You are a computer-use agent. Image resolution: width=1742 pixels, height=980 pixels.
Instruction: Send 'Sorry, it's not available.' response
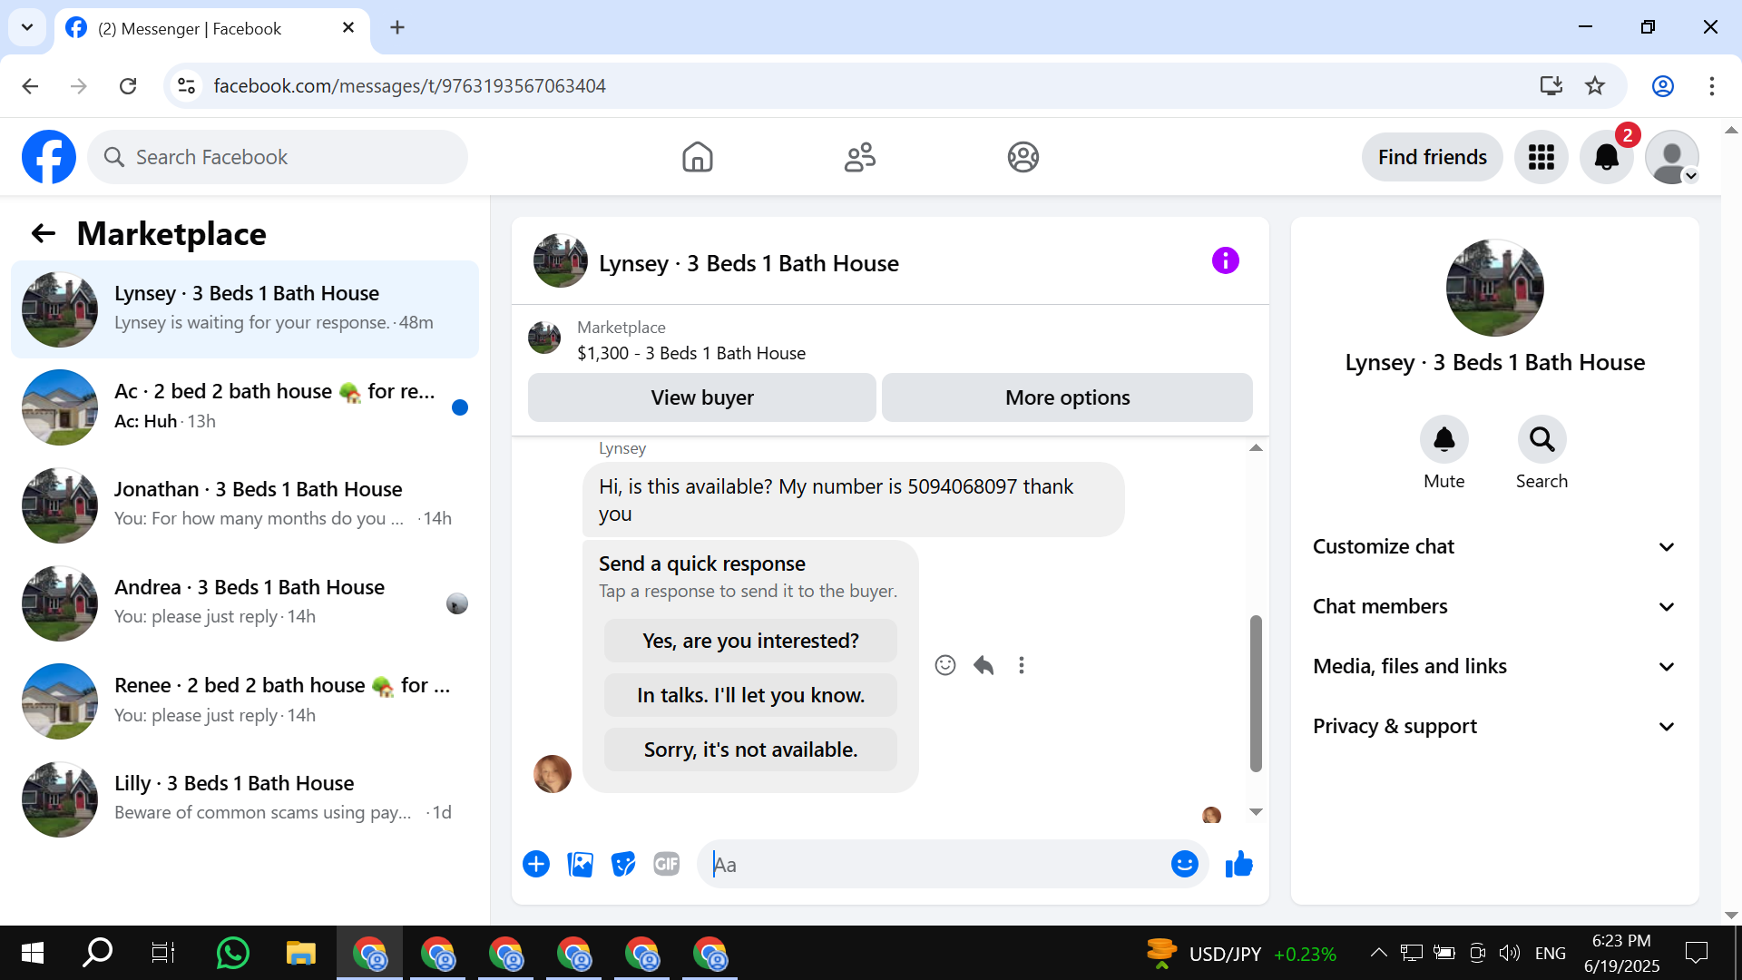[x=750, y=750]
